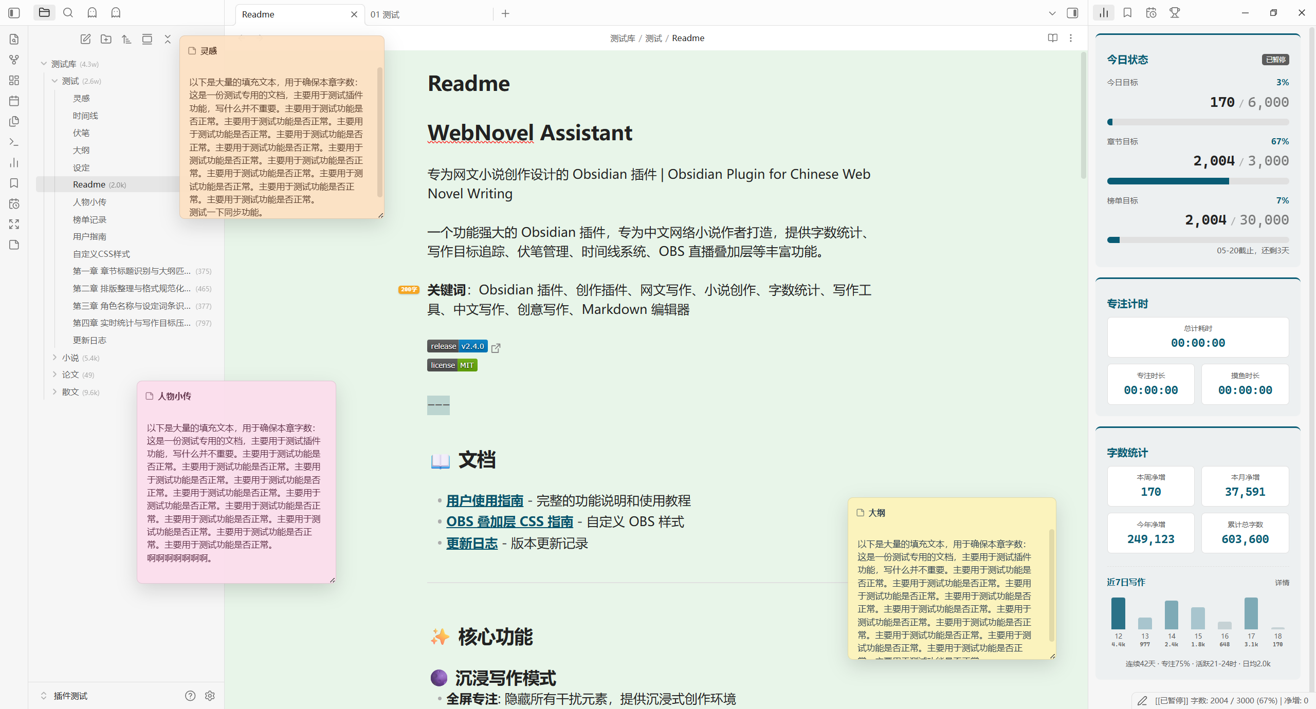Click the auto-reveal current file icon
Viewport: 1316px width, 709px height.
click(x=147, y=39)
